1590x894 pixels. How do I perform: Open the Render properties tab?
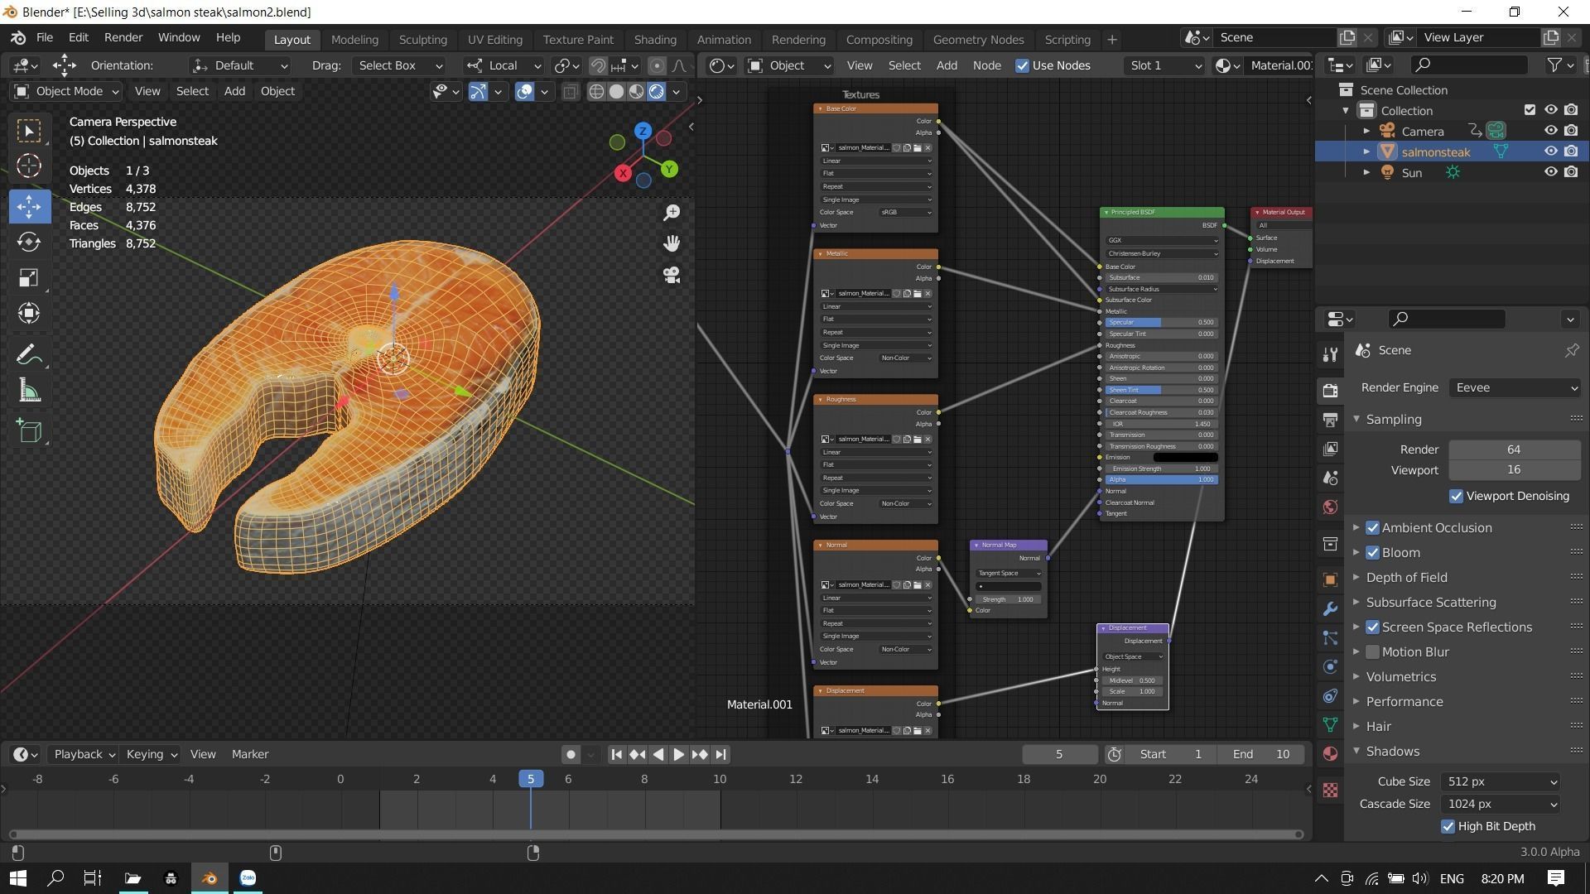pos(1331,390)
